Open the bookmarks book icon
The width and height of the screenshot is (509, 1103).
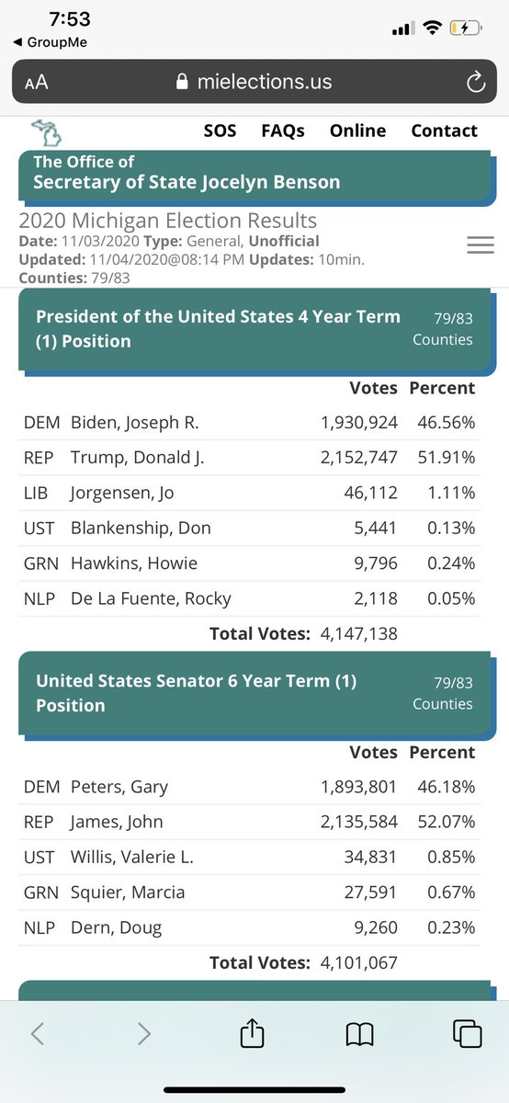(x=359, y=1035)
